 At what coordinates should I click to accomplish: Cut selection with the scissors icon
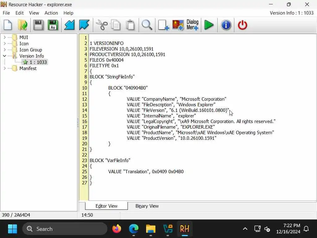click(x=102, y=25)
